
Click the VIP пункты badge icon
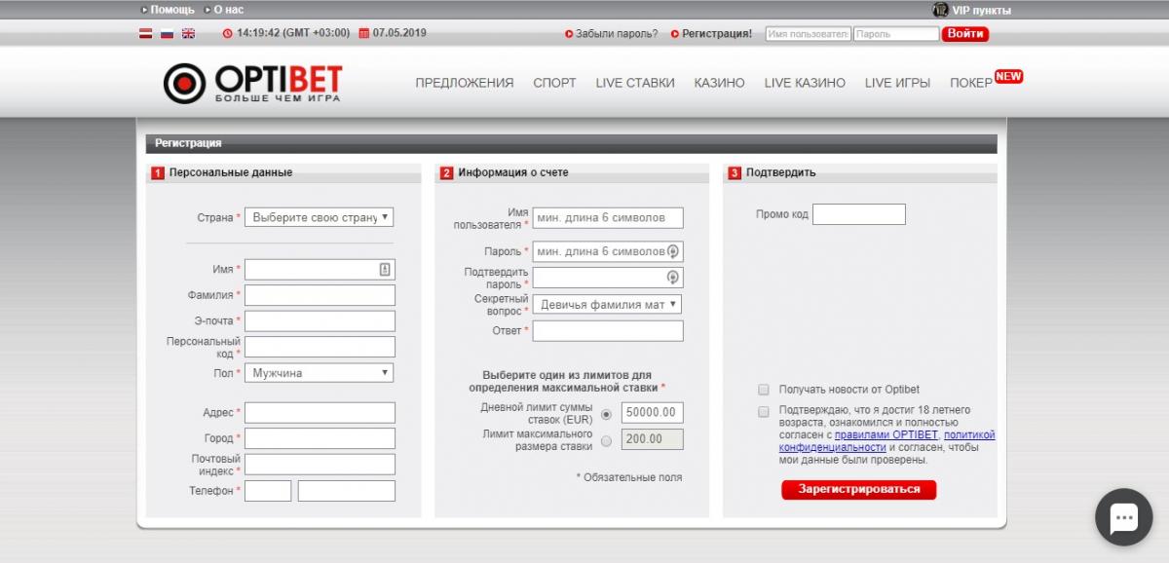click(x=941, y=10)
